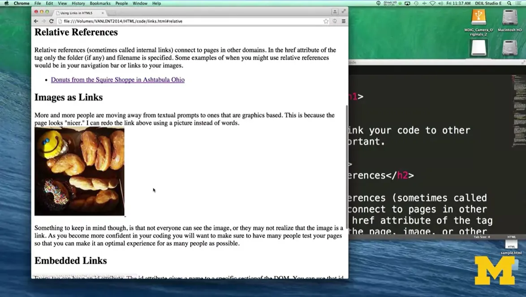
Task: Open the Chrome customize menu
Action: pos(343,21)
